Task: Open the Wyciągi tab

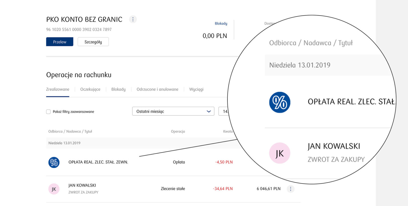Action: coord(196,89)
